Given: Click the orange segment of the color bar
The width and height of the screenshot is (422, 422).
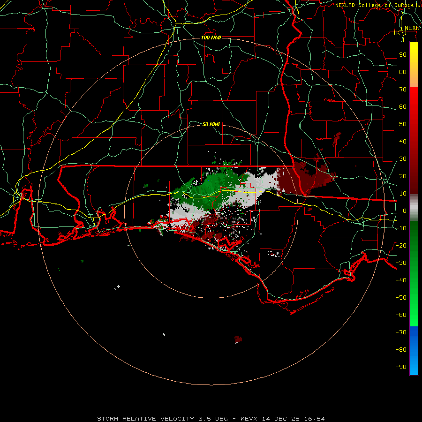Looking at the screenshot, I should 414,78.
